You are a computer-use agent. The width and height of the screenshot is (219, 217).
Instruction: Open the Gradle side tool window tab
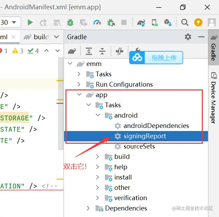click(x=213, y=47)
